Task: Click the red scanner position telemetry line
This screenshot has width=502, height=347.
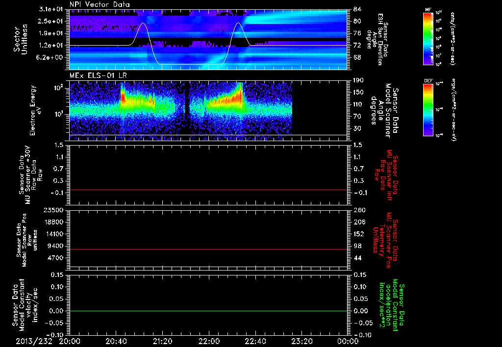Action: (x=208, y=249)
